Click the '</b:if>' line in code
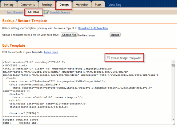Image resolution: width=177 pixels, height=127 pixels. [15, 100]
